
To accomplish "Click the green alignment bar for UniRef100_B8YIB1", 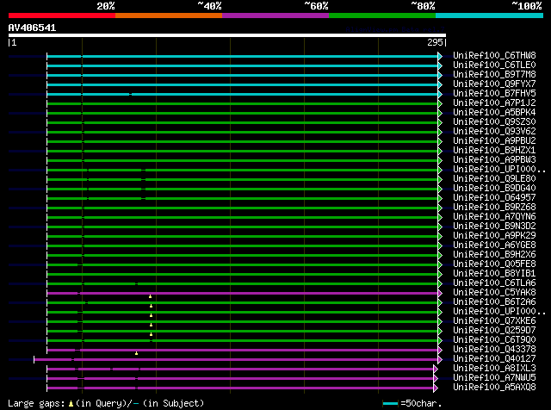I will click(x=243, y=274).
